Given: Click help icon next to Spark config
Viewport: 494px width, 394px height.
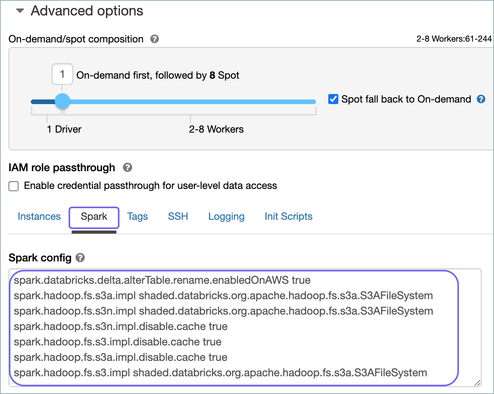Looking at the screenshot, I should pos(80,258).
